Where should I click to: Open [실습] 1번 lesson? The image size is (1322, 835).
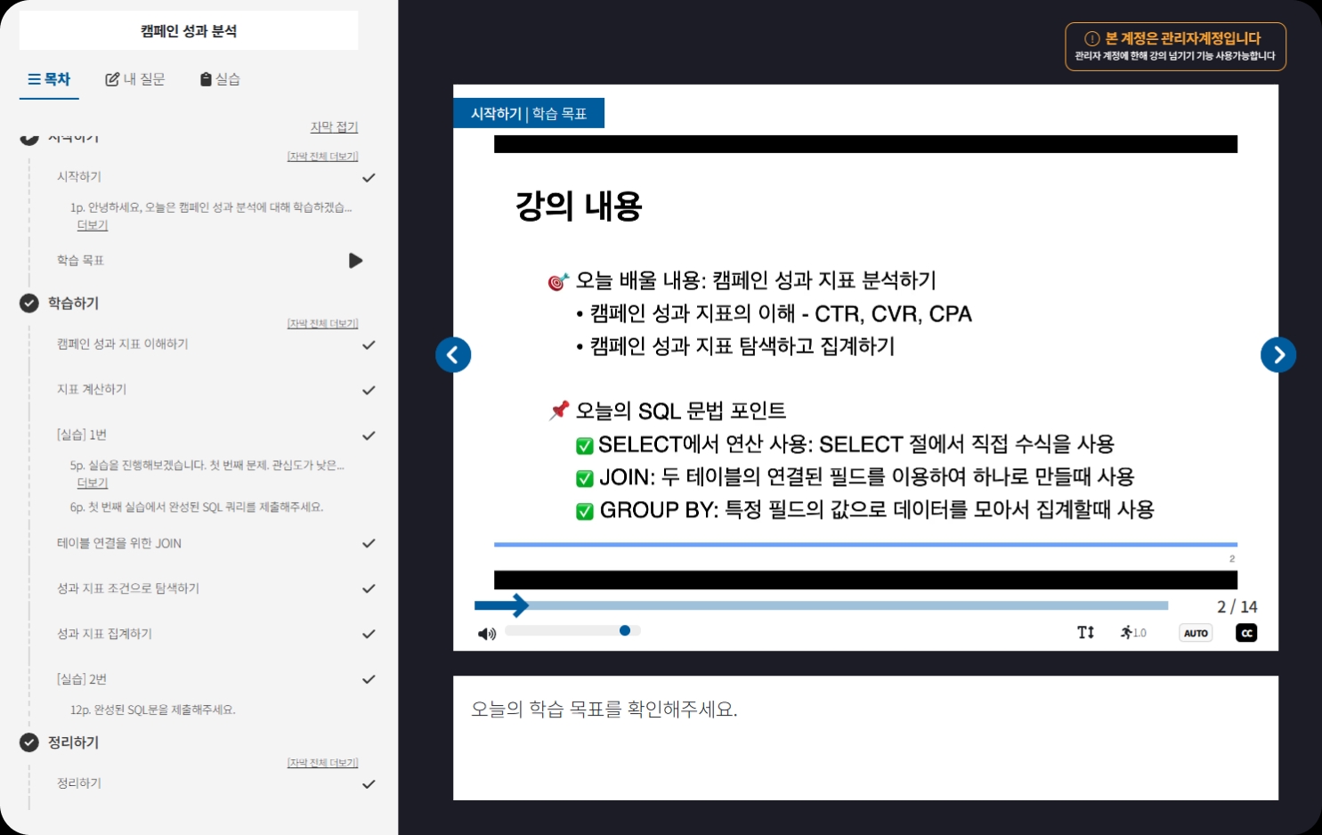[82, 434]
